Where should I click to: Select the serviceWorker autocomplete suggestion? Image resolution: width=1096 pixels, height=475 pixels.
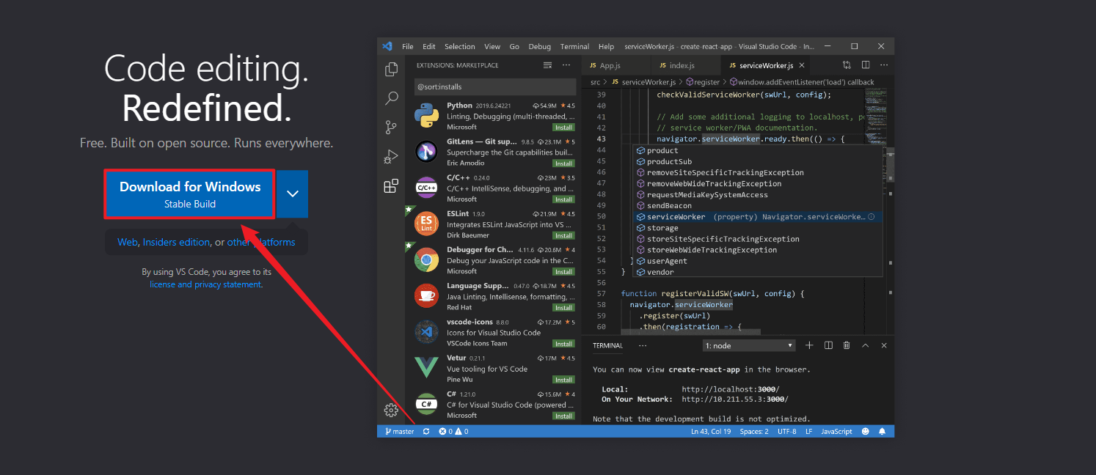pyautogui.click(x=758, y=217)
